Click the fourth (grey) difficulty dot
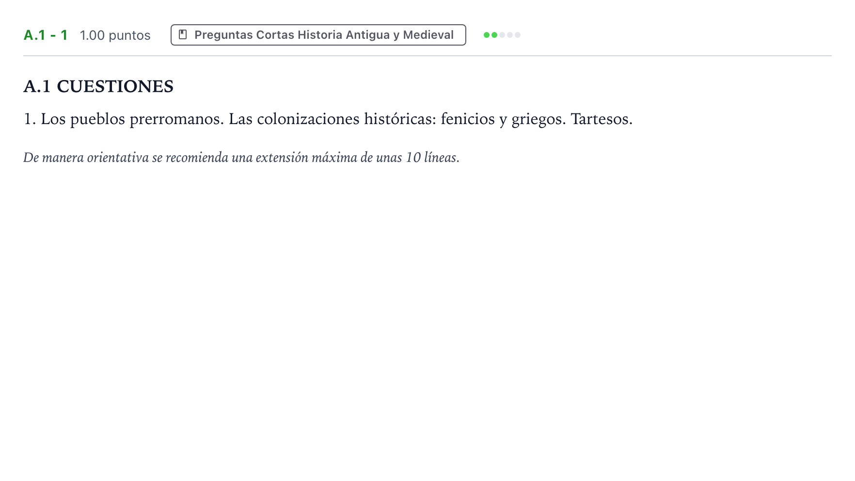 [510, 35]
